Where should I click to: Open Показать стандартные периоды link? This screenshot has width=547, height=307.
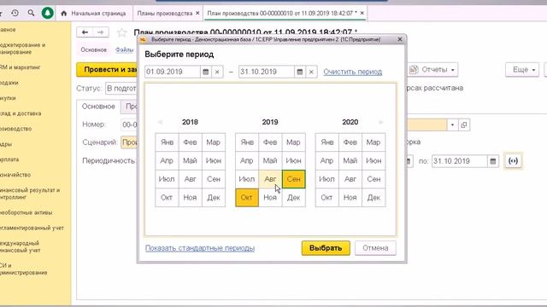(x=200, y=248)
